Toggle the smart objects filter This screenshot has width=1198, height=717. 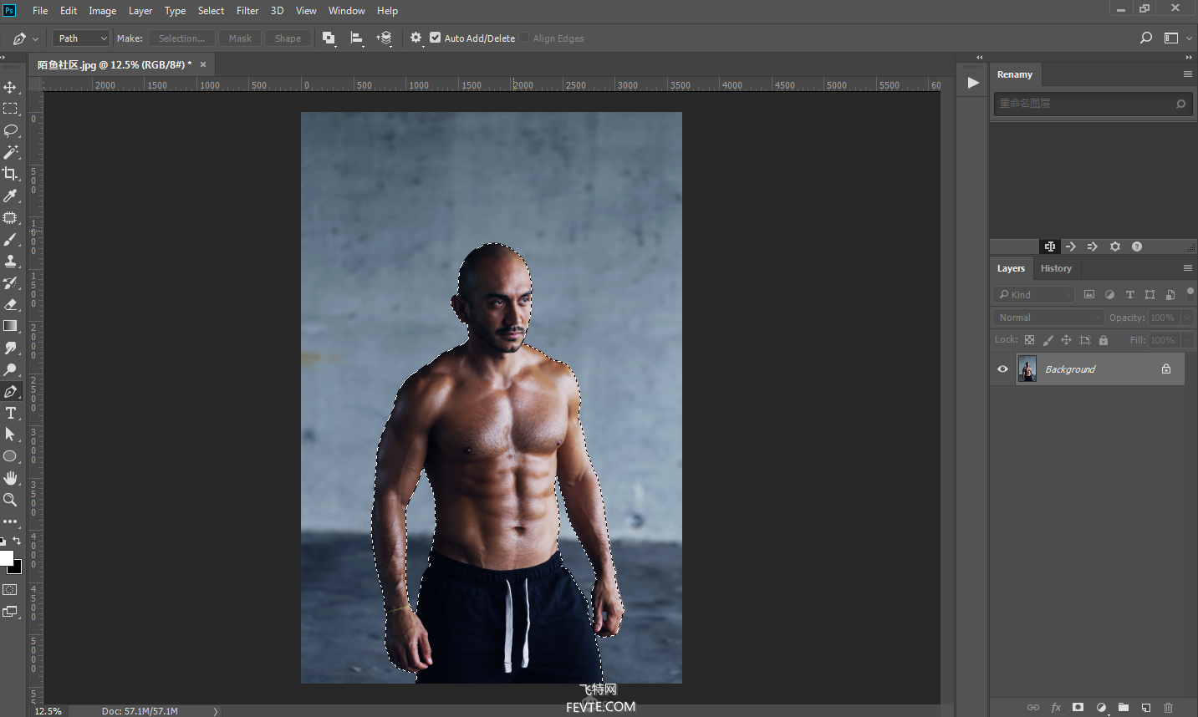pyautogui.click(x=1170, y=294)
